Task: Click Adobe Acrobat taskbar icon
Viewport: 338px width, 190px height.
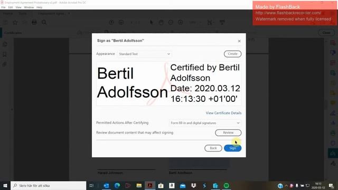Action: pos(150,185)
